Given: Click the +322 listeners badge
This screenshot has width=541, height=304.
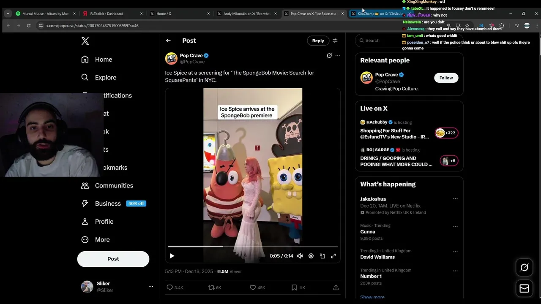Looking at the screenshot, I should click(446, 133).
